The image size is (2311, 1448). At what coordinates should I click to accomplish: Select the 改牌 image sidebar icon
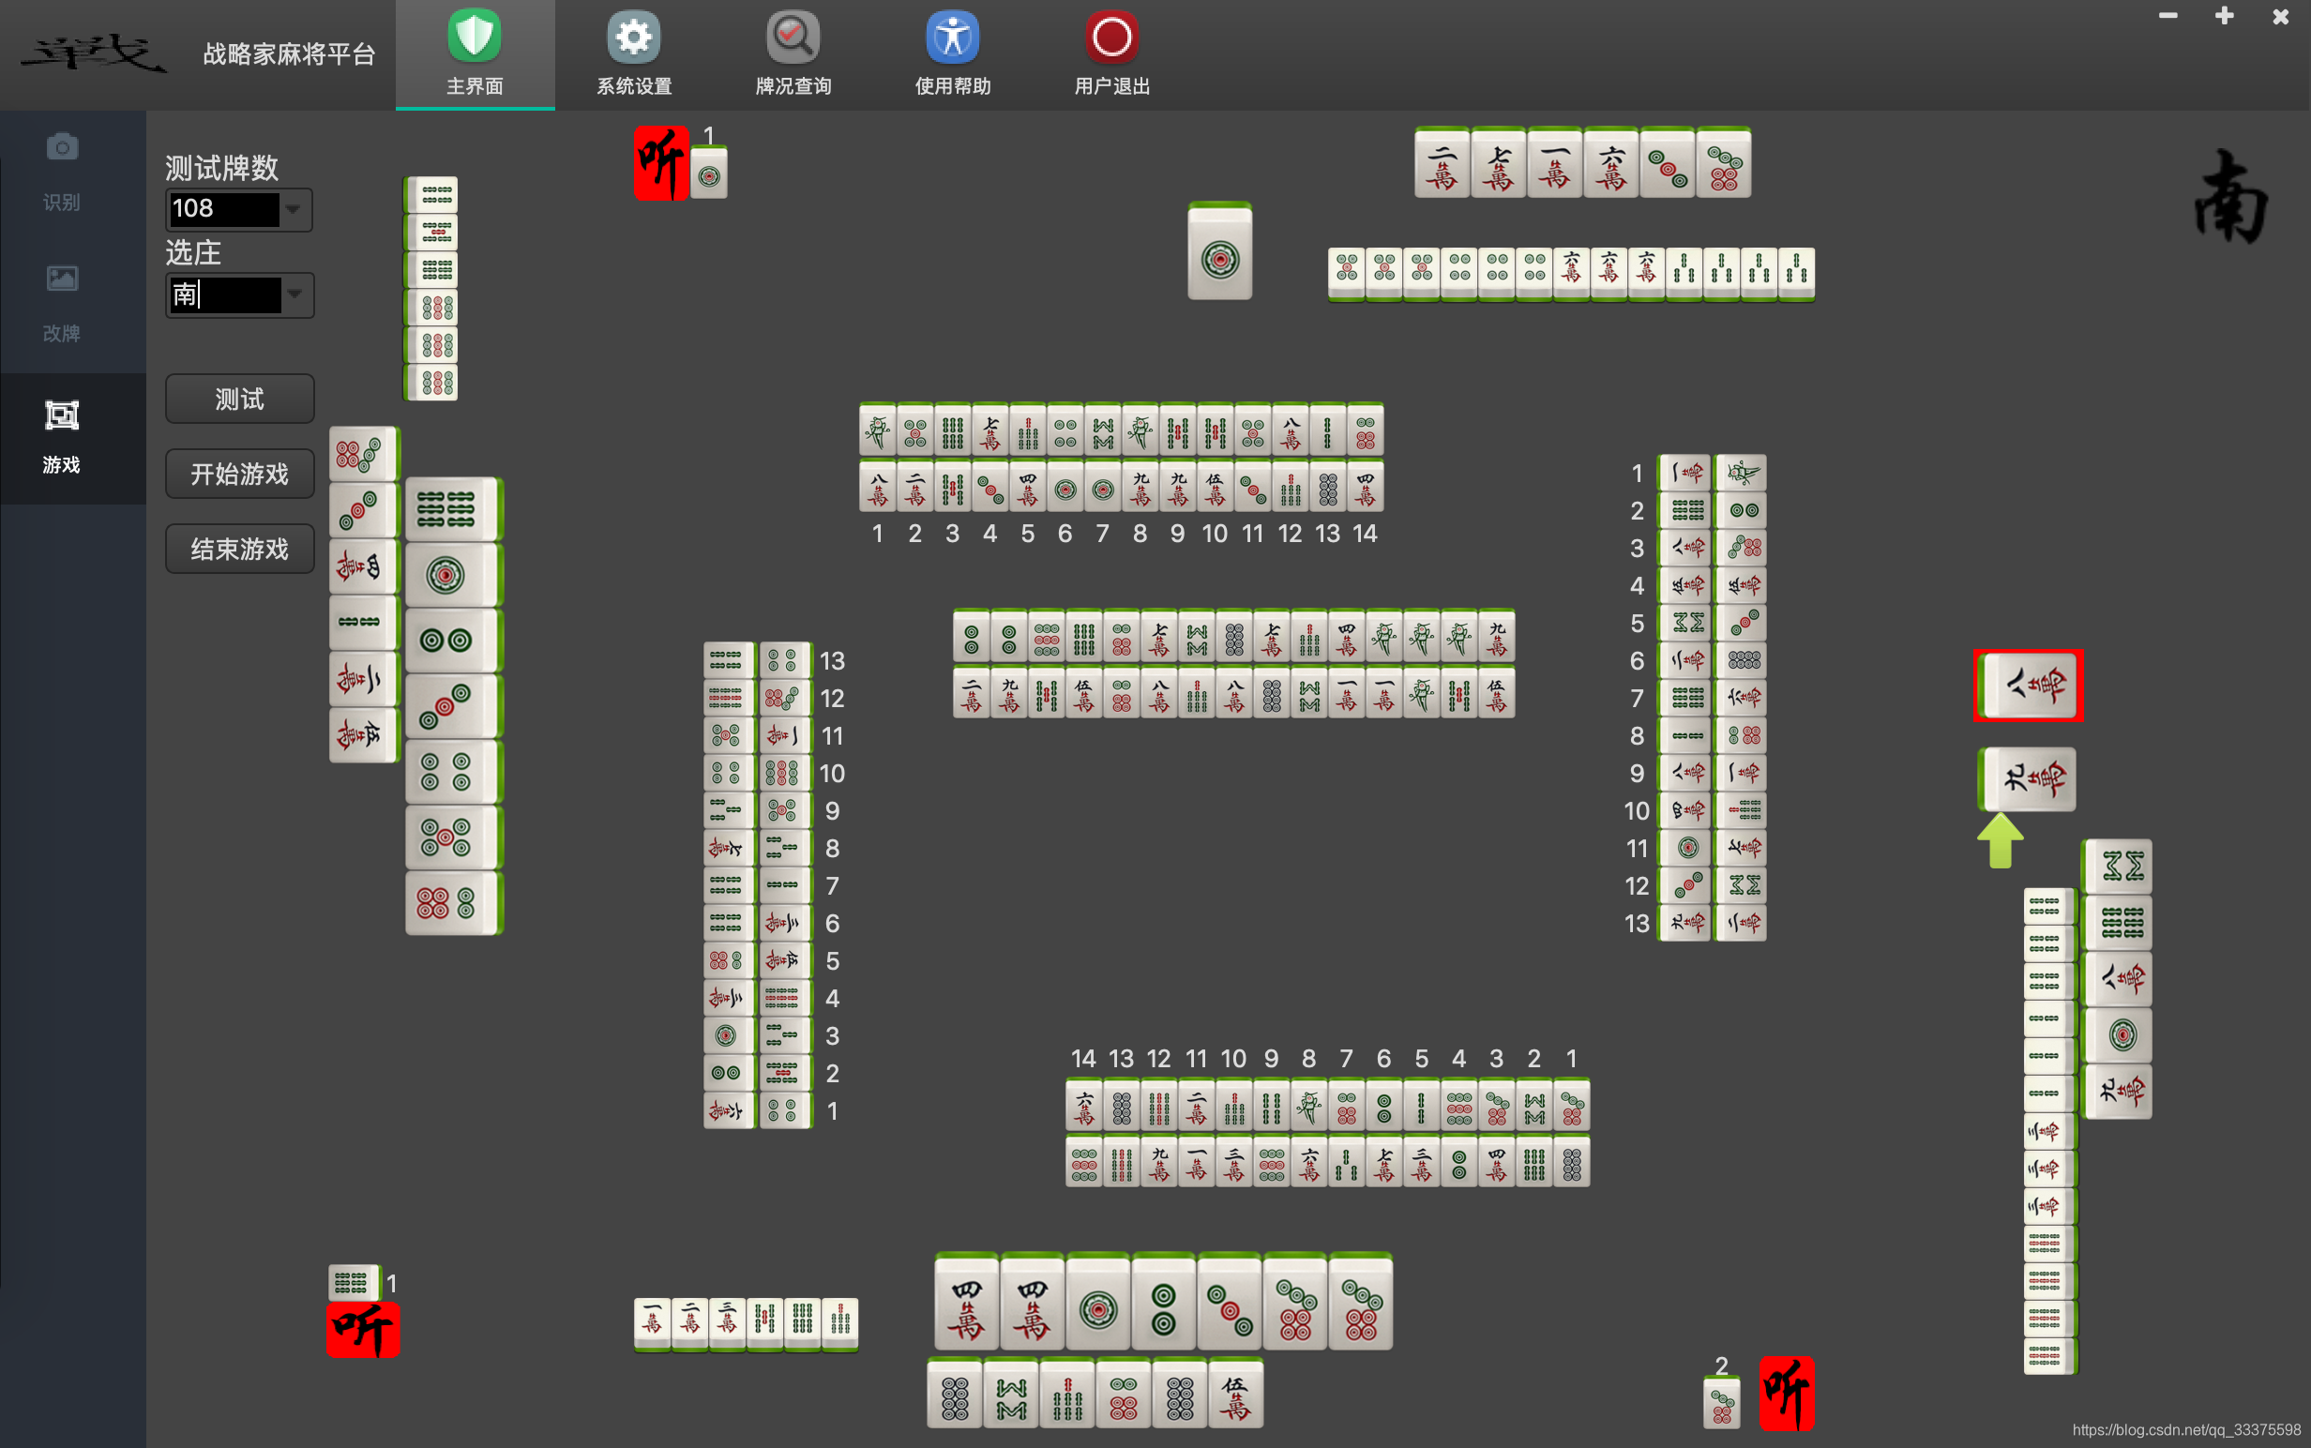click(x=61, y=279)
